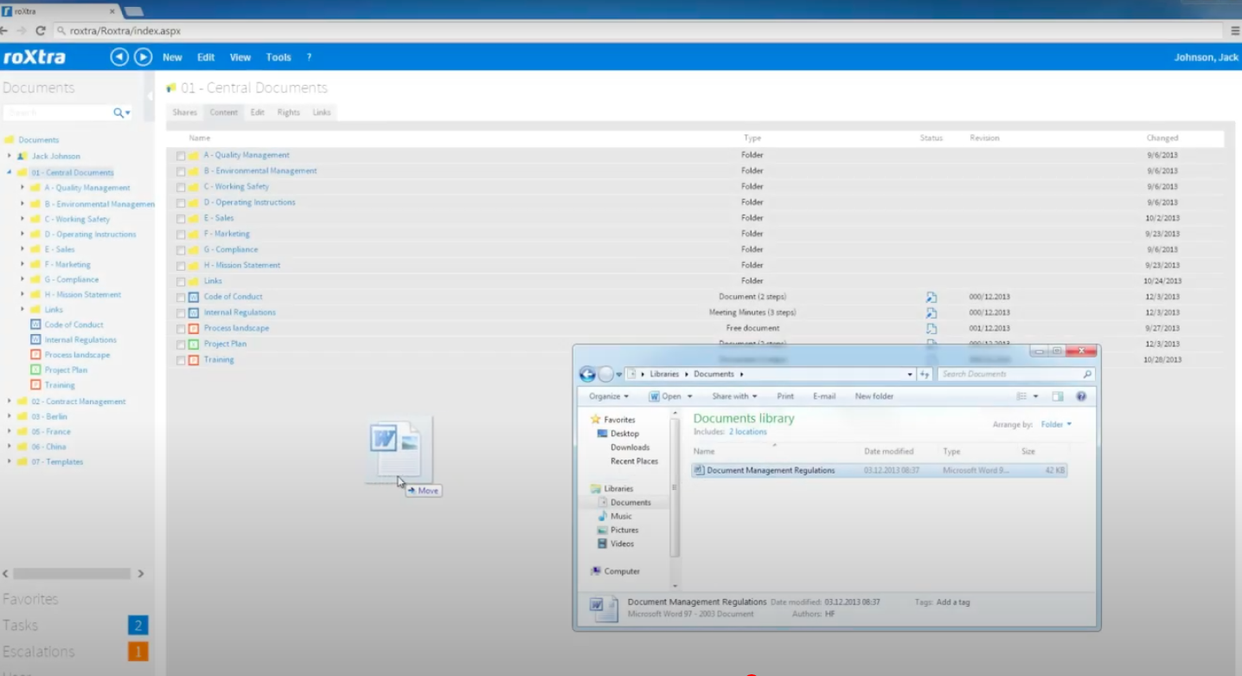Click the roXtra forward navigation arrow
Image resolution: width=1242 pixels, height=676 pixels.
tap(144, 57)
